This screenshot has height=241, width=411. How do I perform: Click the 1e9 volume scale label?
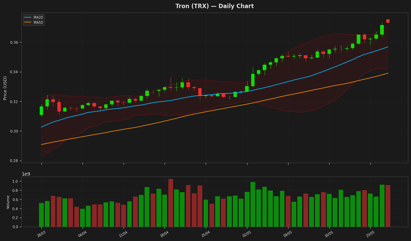coord(26,174)
